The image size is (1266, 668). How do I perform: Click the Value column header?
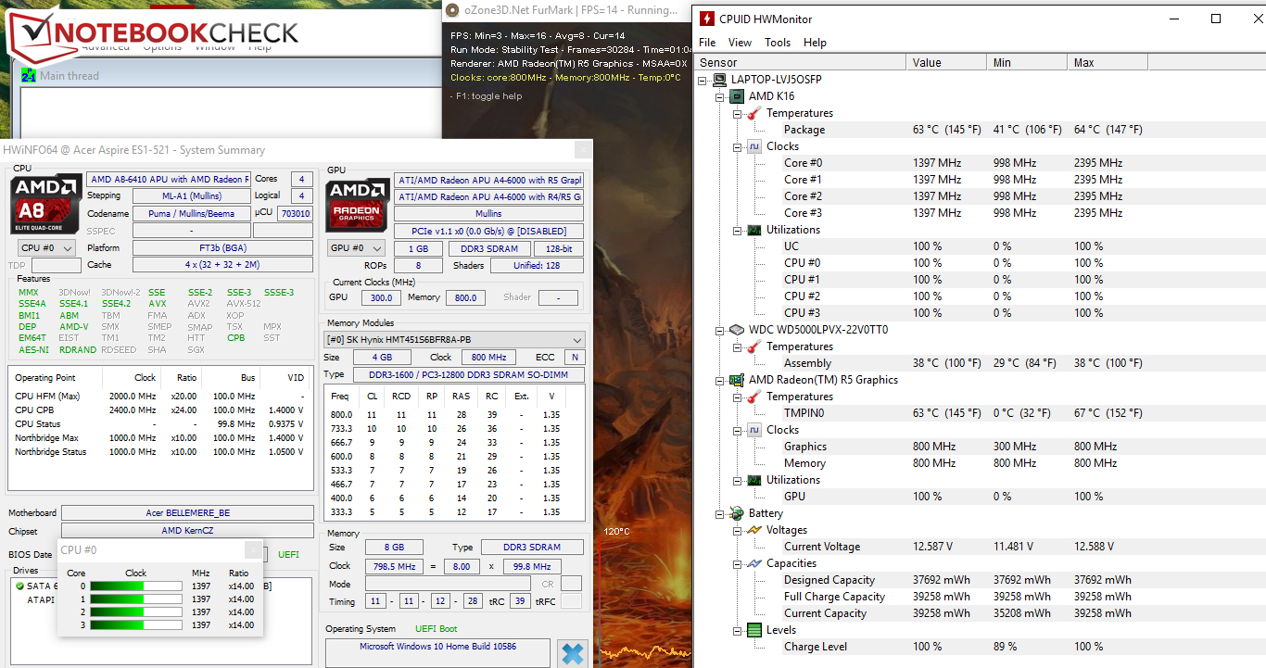tap(945, 62)
